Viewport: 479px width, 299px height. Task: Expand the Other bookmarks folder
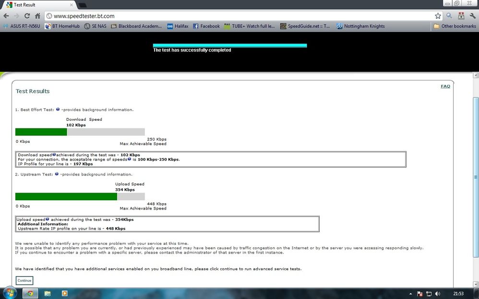[x=455, y=26]
